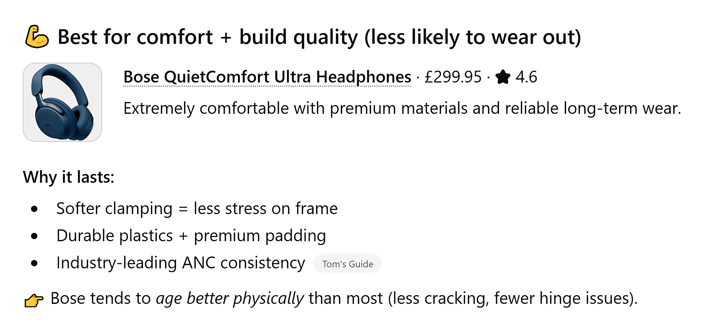Select the Industry-leading ANC consistency text
The height and width of the screenshot is (331, 707).
181,263
